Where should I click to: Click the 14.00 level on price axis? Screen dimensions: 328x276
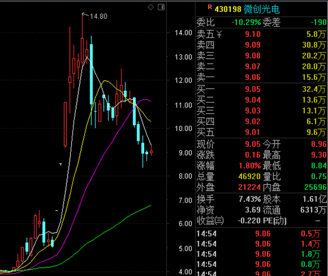[183, 33]
